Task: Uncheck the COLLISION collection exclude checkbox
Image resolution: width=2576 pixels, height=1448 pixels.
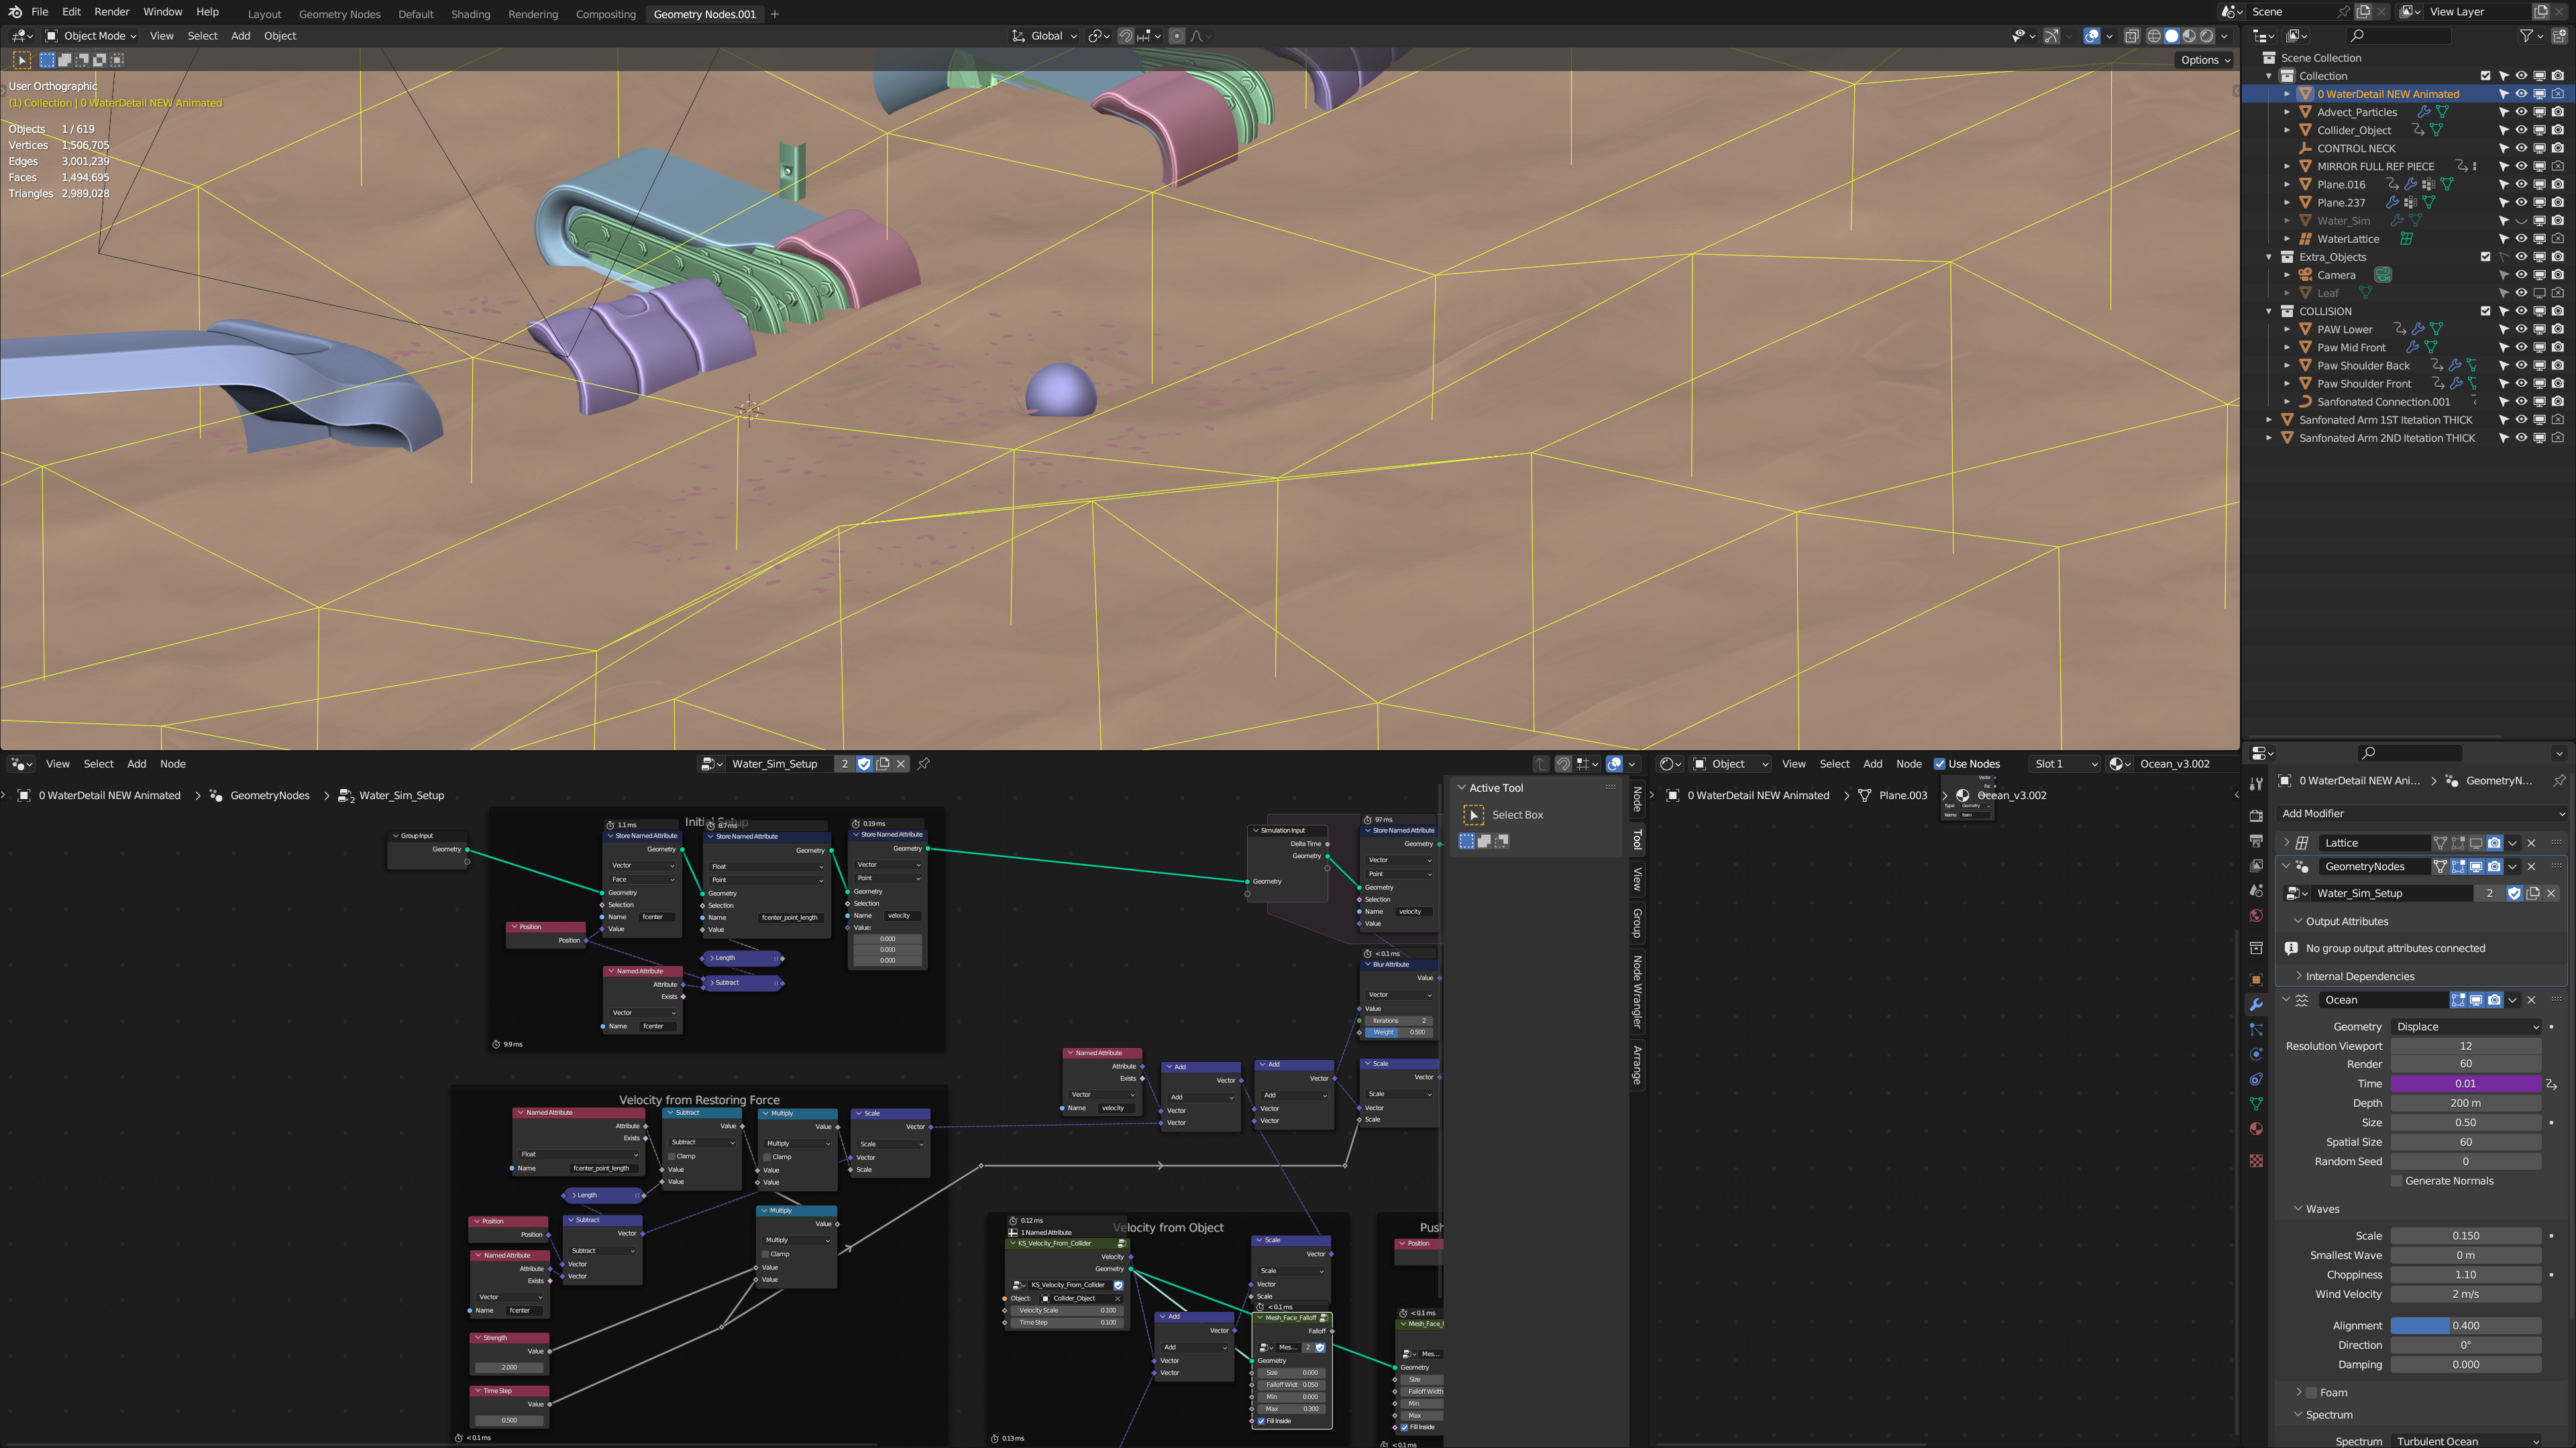Action: (x=2486, y=311)
